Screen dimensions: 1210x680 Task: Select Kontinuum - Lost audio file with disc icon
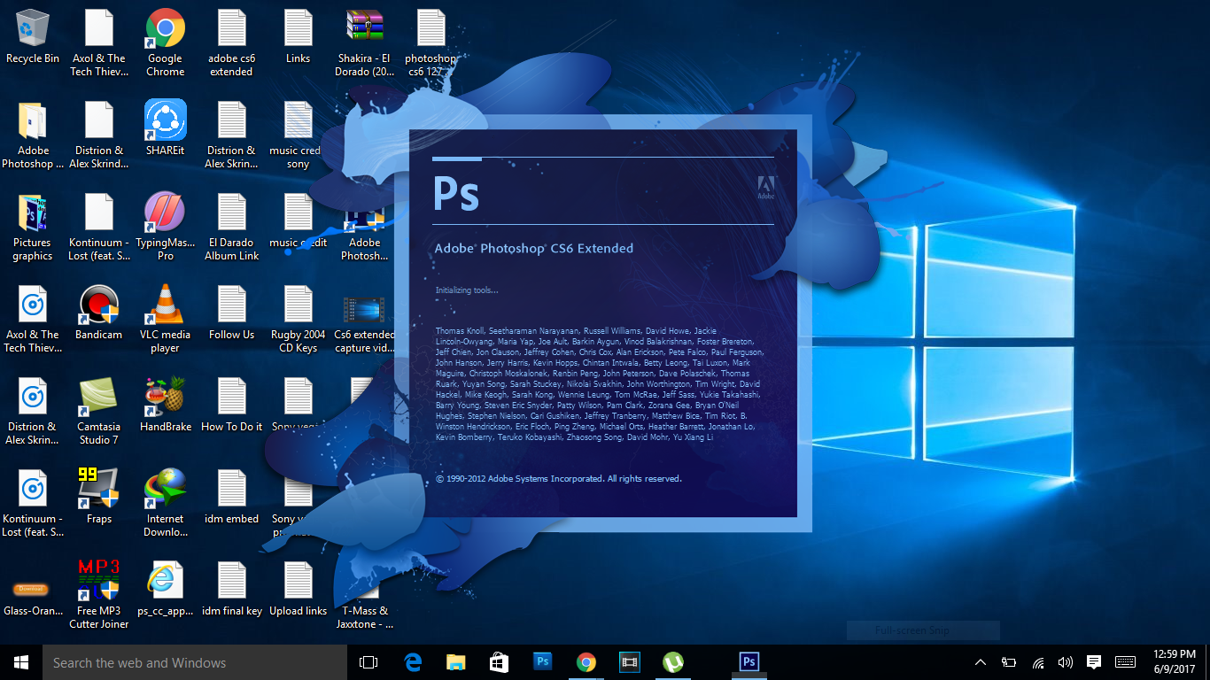[33, 503]
